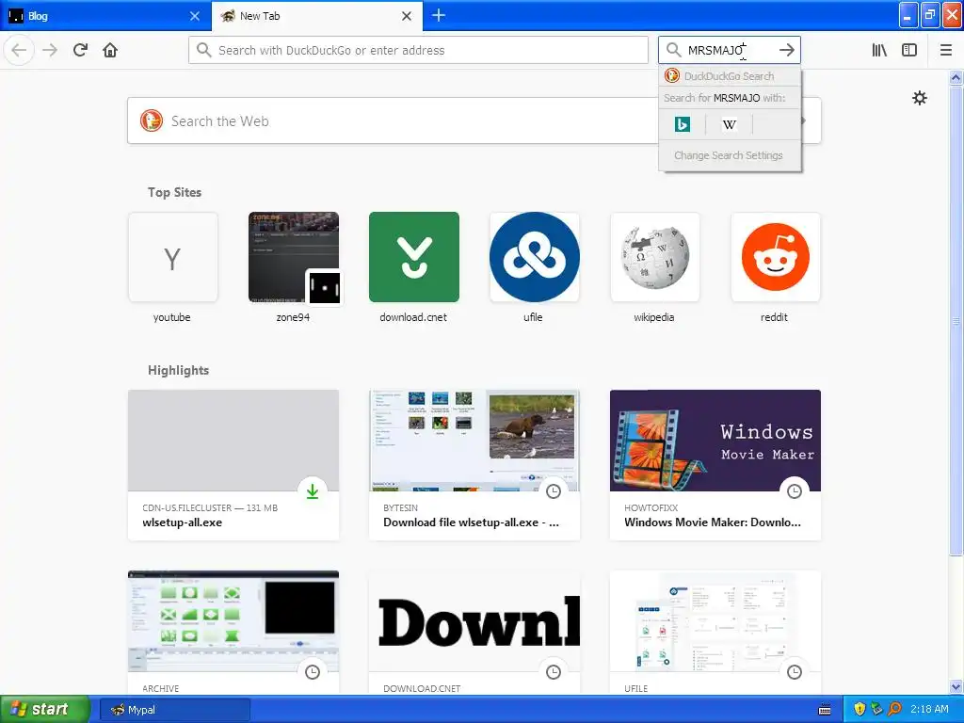Viewport: 964px width, 723px height.
Task: Open the home page
Action: tap(110, 50)
